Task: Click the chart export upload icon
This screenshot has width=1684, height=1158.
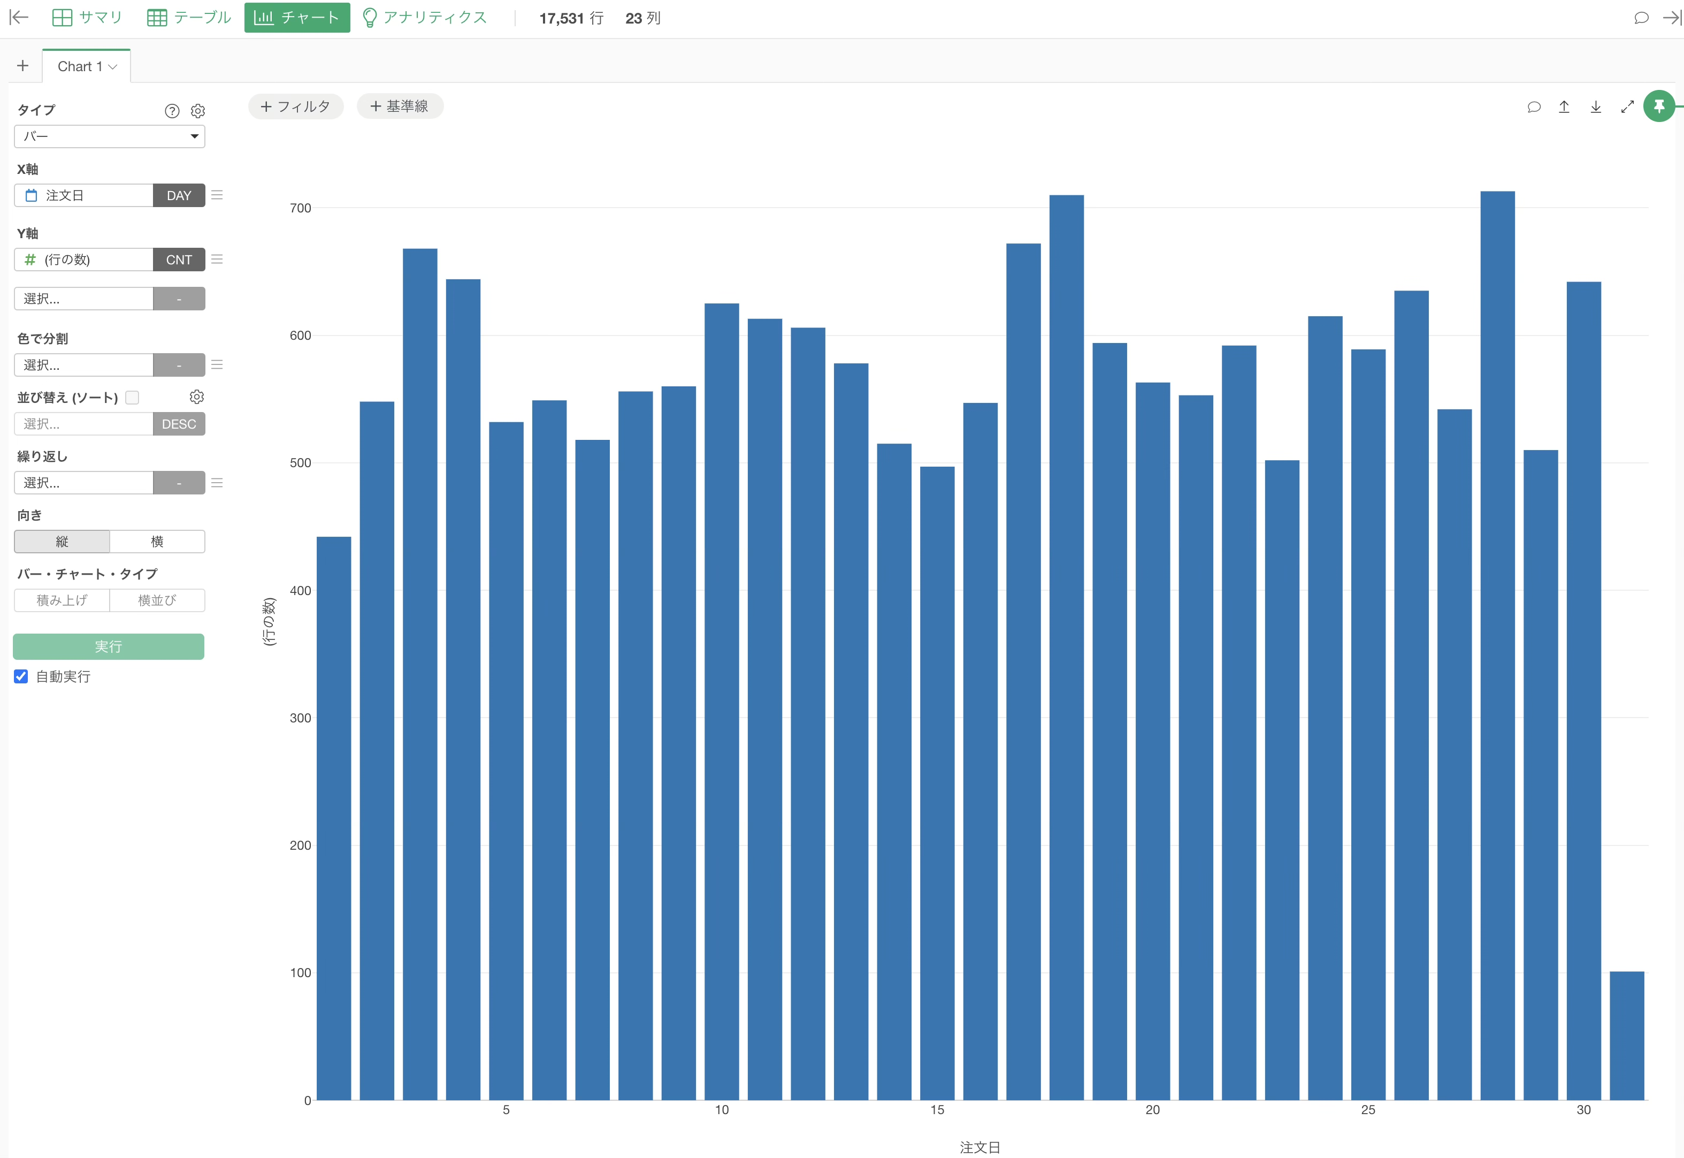Action: pos(1564,106)
